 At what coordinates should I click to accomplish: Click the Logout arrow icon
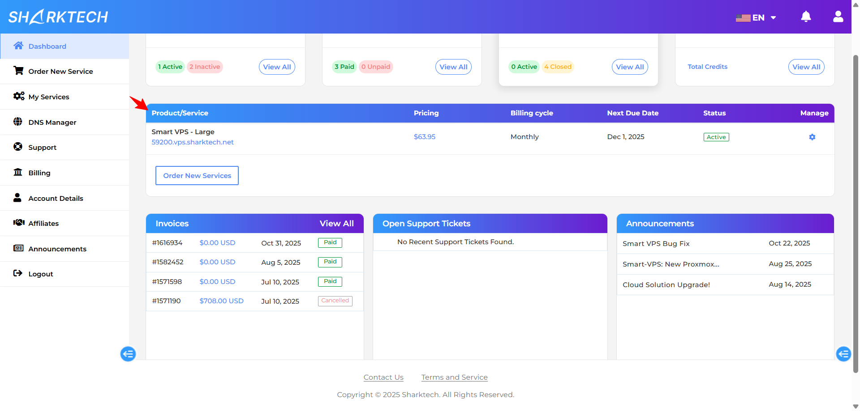[x=18, y=273]
